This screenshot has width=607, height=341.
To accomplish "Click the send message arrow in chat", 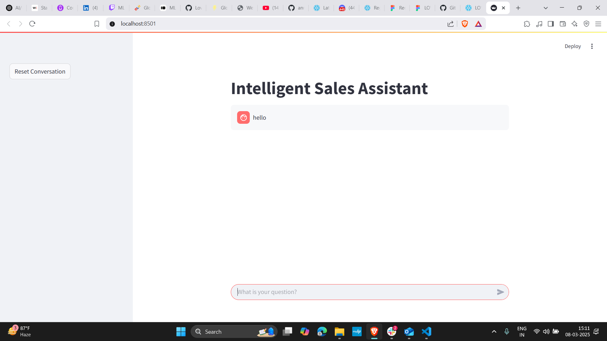I will click(x=500, y=292).
